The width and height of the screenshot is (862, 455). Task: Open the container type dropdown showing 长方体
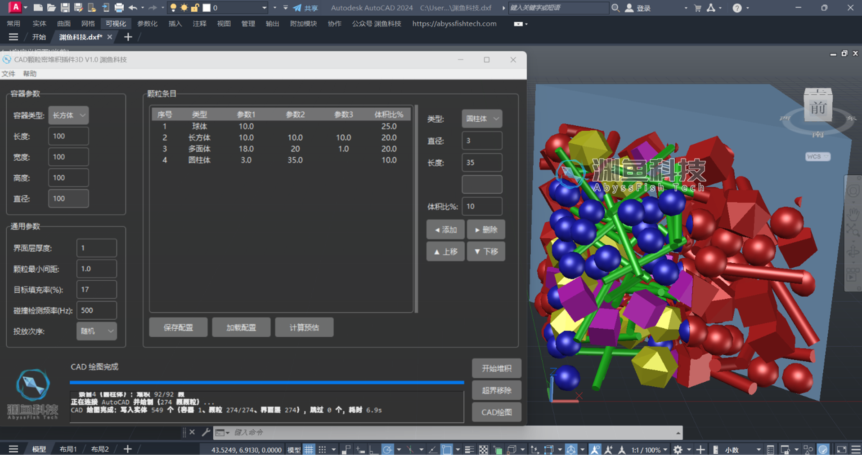(x=68, y=115)
